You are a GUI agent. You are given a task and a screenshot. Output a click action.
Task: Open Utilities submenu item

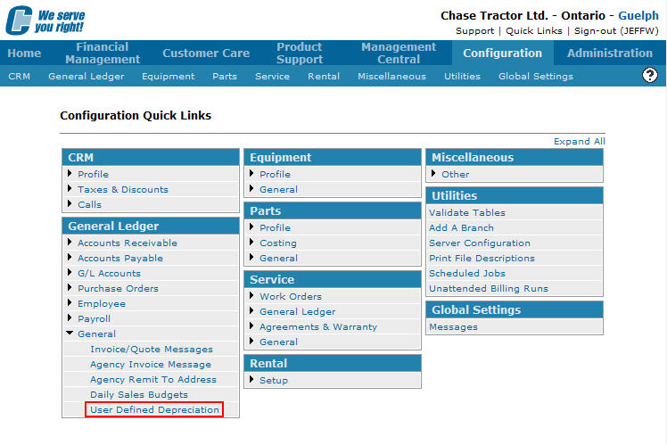(x=463, y=76)
